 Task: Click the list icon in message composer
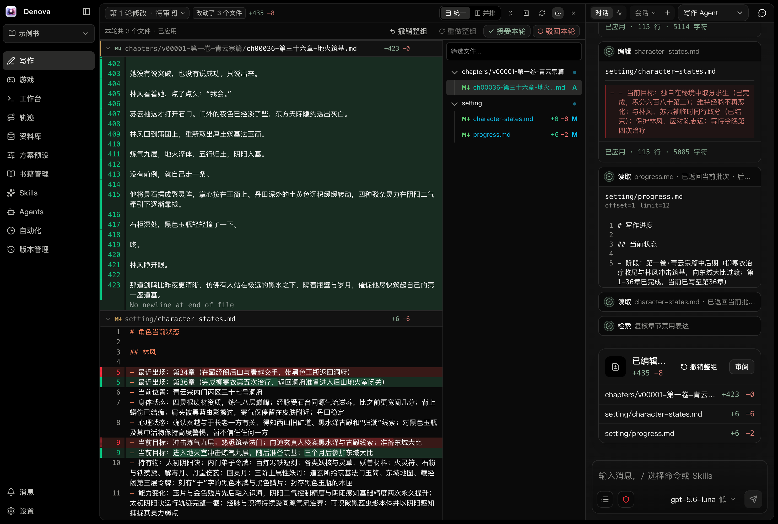[605, 499]
